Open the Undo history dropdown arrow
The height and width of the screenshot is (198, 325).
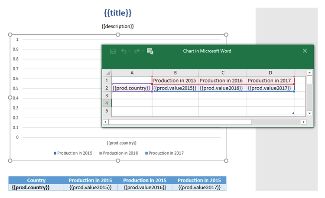pos(130,51)
